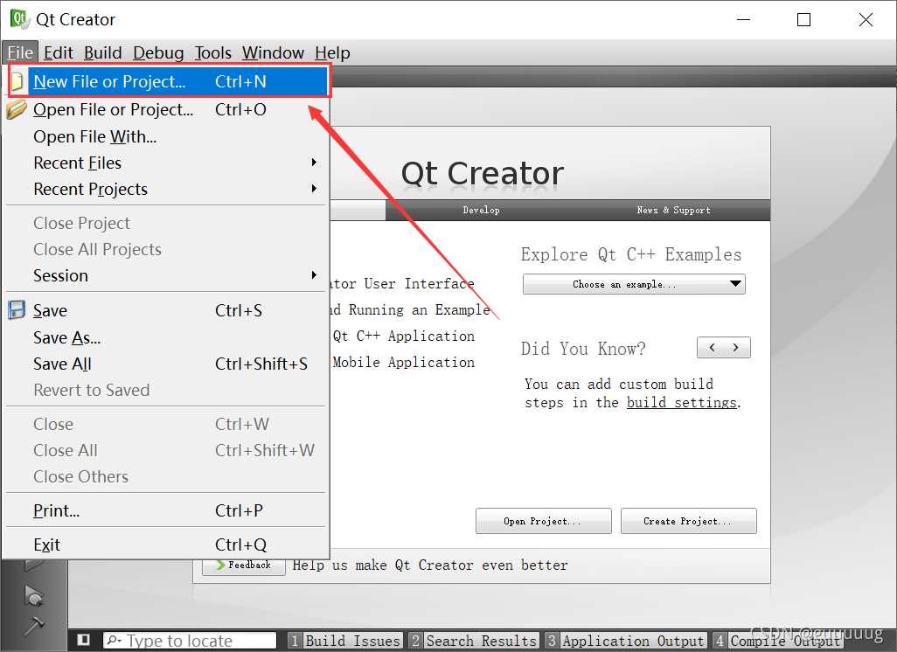Click the locator magnifier options icon
The width and height of the screenshot is (897, 652).
click(x=114, y=640)
